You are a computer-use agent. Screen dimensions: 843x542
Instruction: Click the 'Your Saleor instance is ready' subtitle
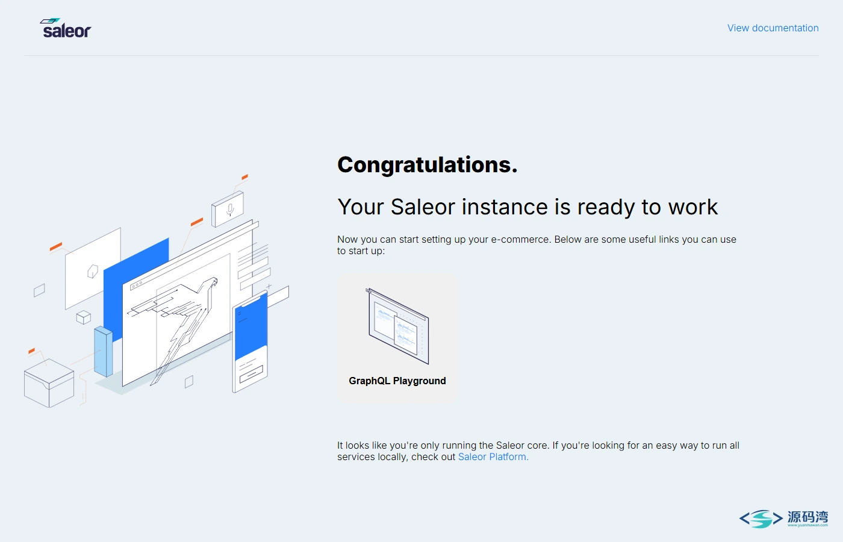click(x=527, y=207)
